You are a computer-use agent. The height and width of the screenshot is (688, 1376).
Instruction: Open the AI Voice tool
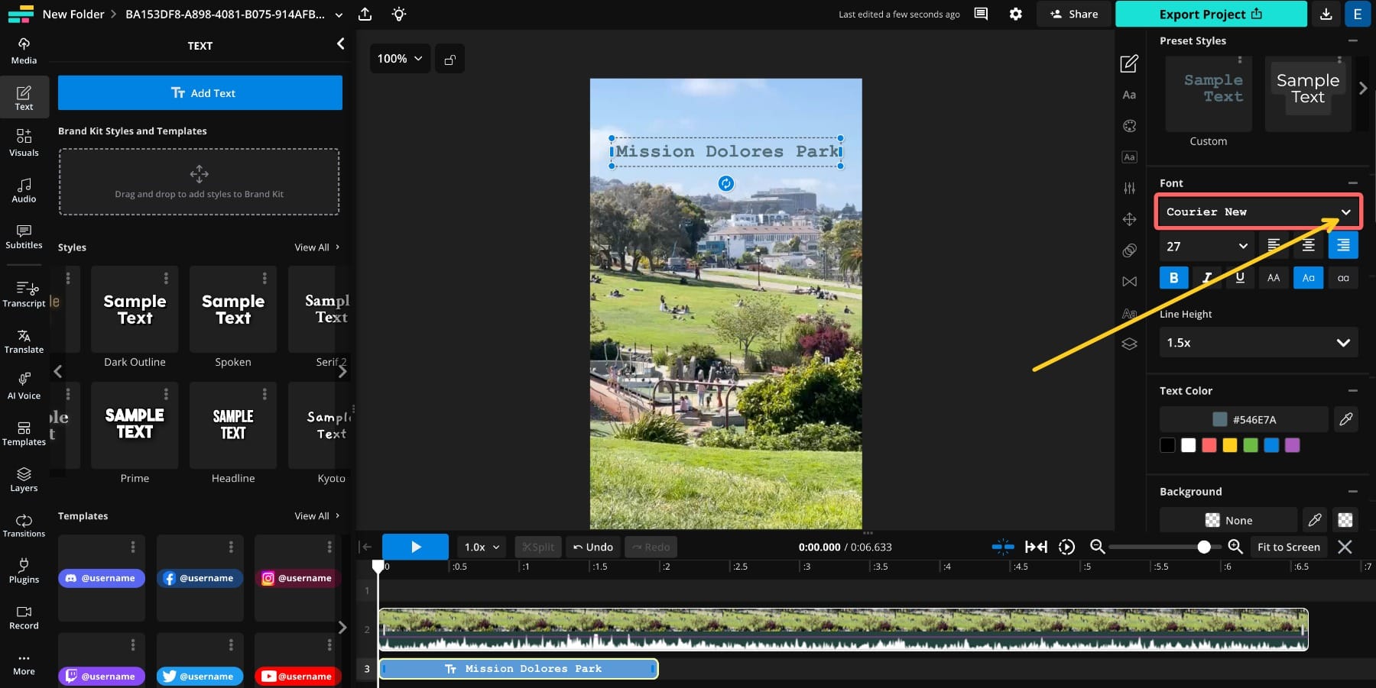24,386
